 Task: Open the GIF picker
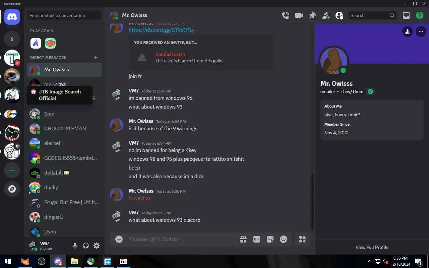257,239
